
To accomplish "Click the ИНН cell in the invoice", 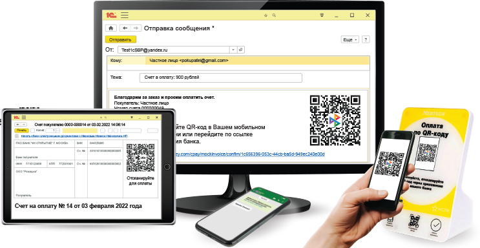I will coord(30,164).
